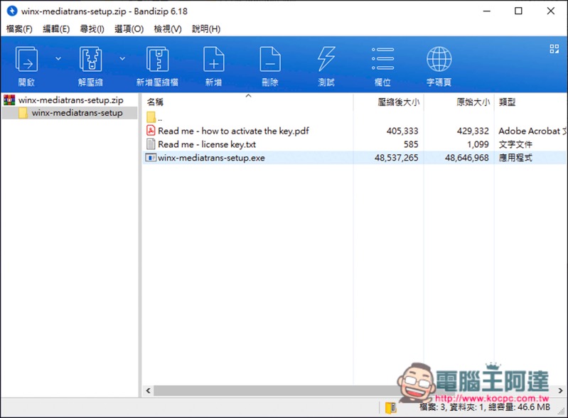Click the 1,099 original size cell
Viewport: 568px width, 418px height.
tap(478, 144)
